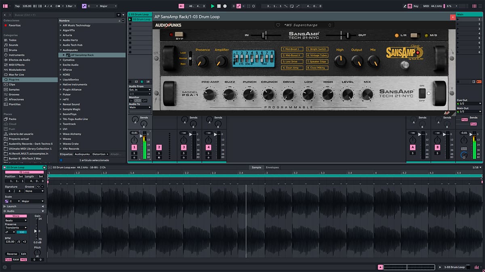
Task: Arm recording with the round record button
Action: click(x=225, y=6)
